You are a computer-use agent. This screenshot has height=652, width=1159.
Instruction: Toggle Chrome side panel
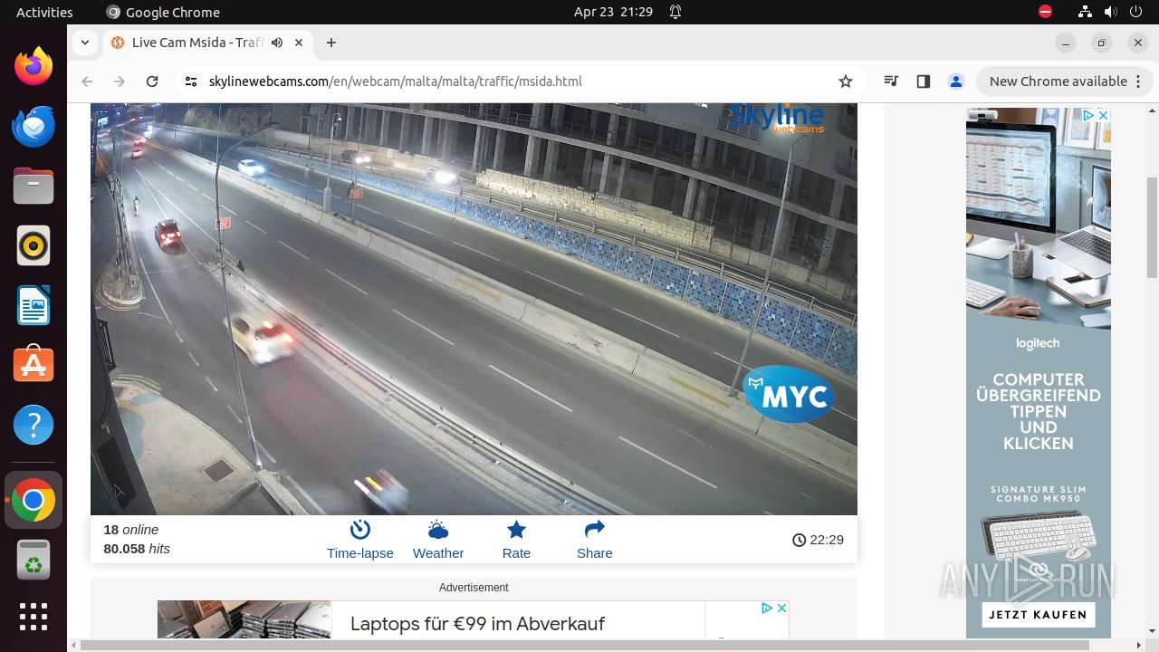pos(923,81)
